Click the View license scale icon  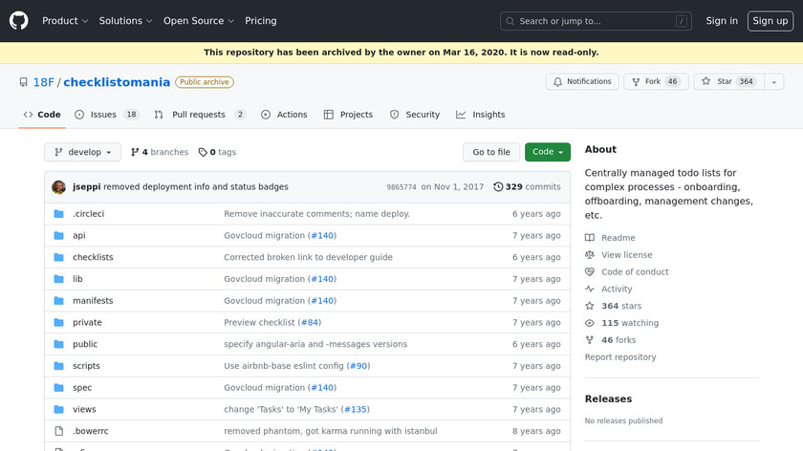590,255
